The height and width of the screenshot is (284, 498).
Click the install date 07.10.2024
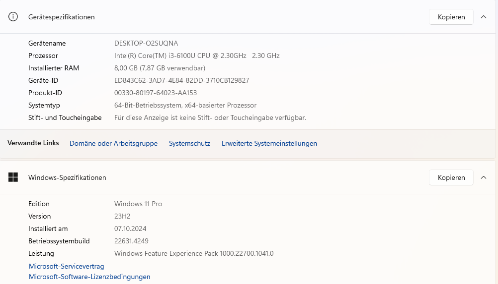click(130, 228)
